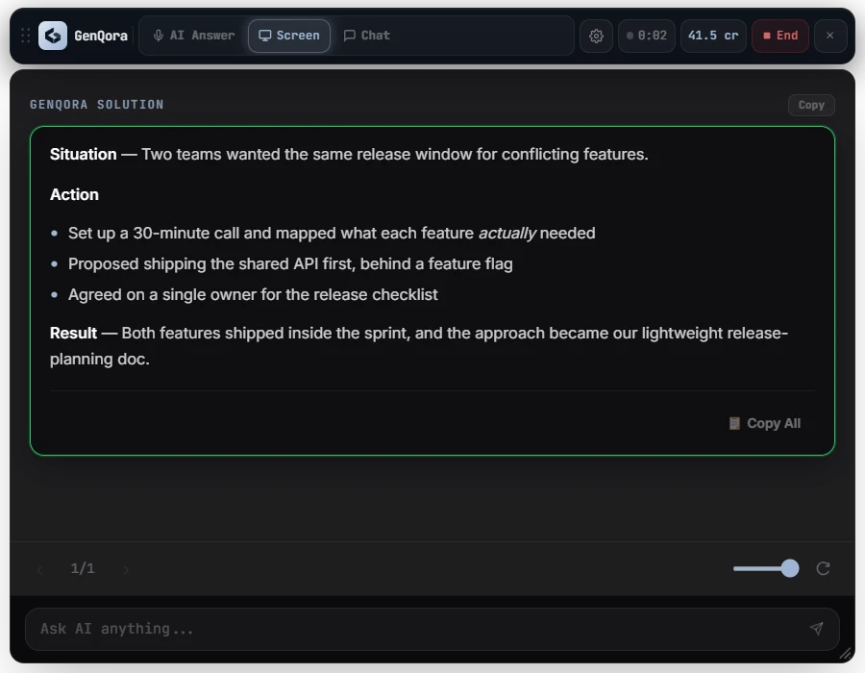Close the GenQora panel with the X

829,36
